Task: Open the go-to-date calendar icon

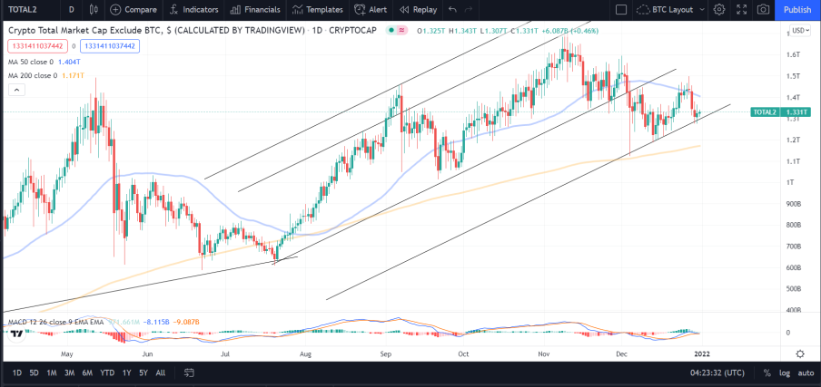Action: pos(190,372)
